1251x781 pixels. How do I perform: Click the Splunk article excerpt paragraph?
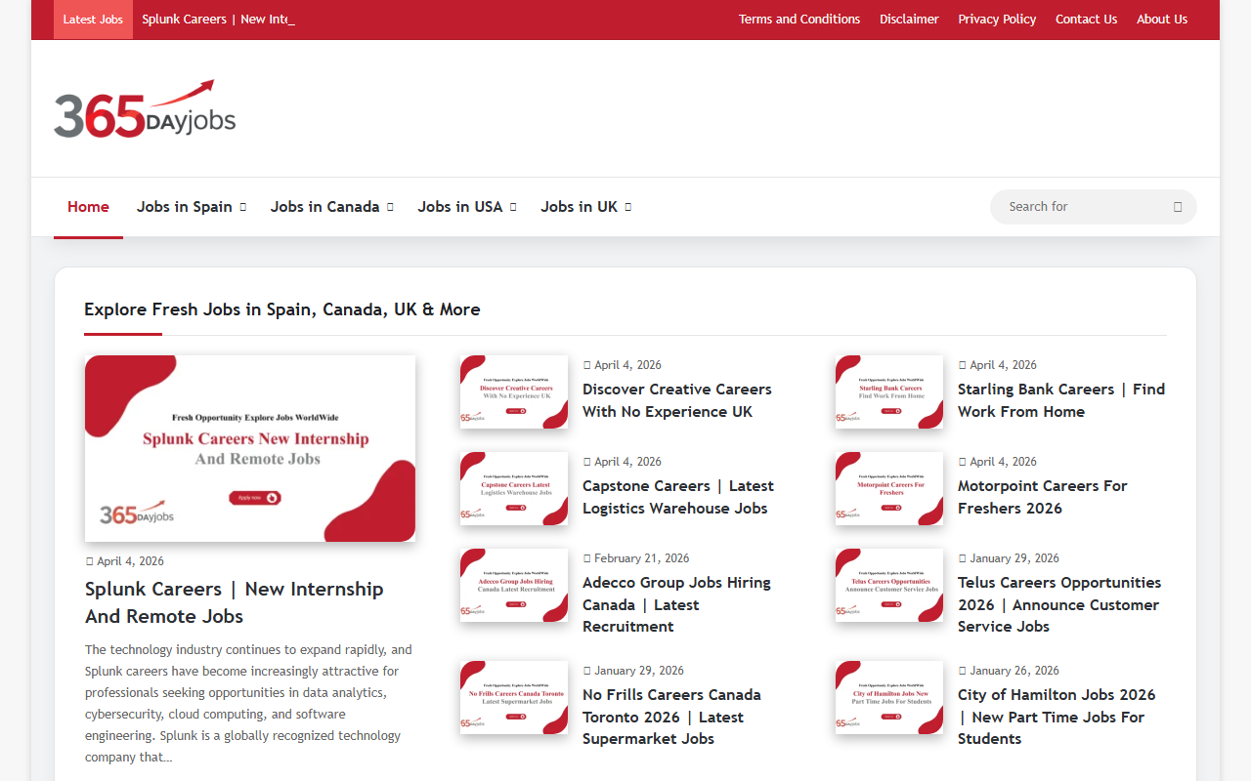tap(249, 703)
